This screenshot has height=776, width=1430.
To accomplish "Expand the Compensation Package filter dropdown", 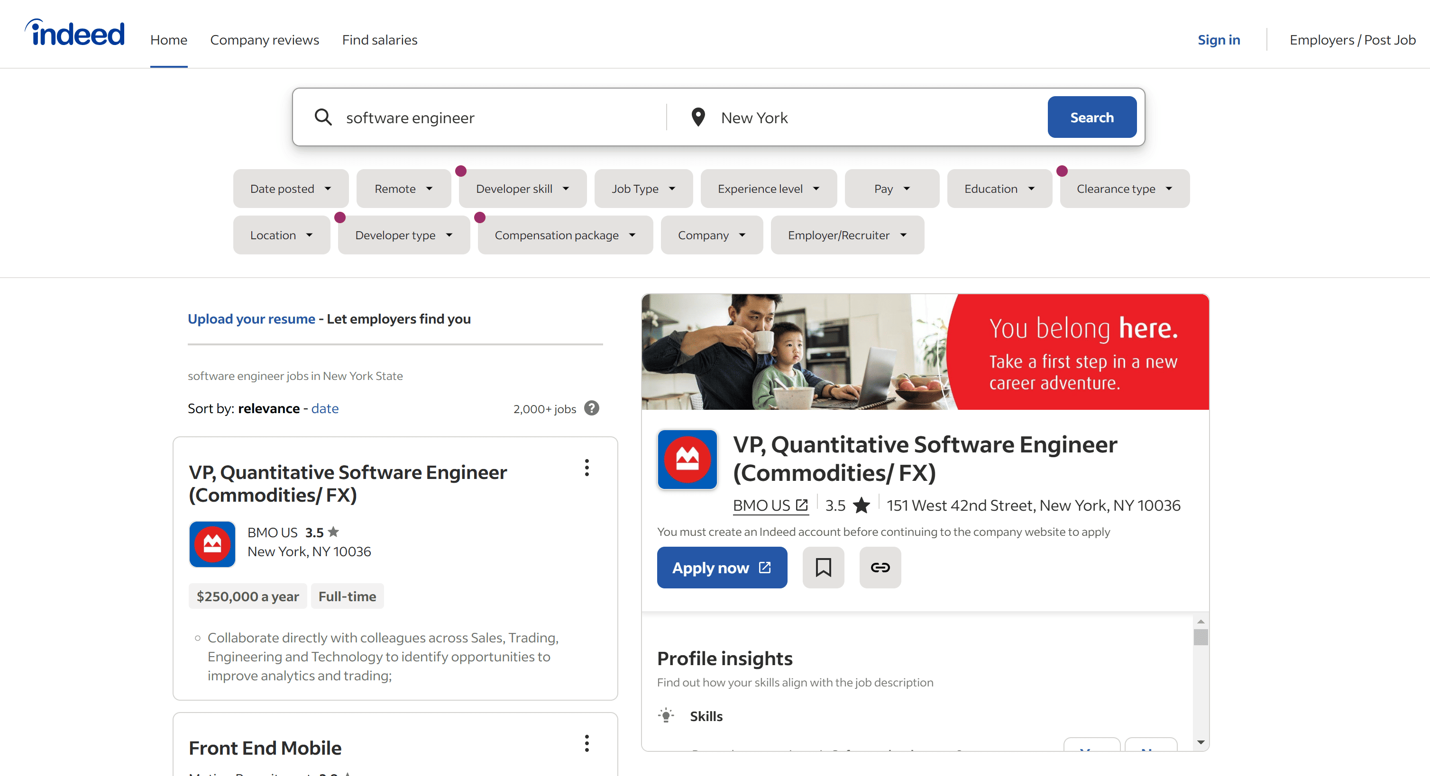I will pos(565,235).
